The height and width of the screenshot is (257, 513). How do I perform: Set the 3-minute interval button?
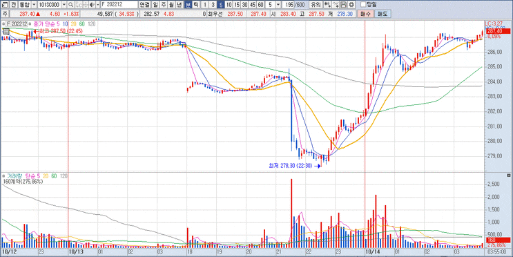(213, 5)
